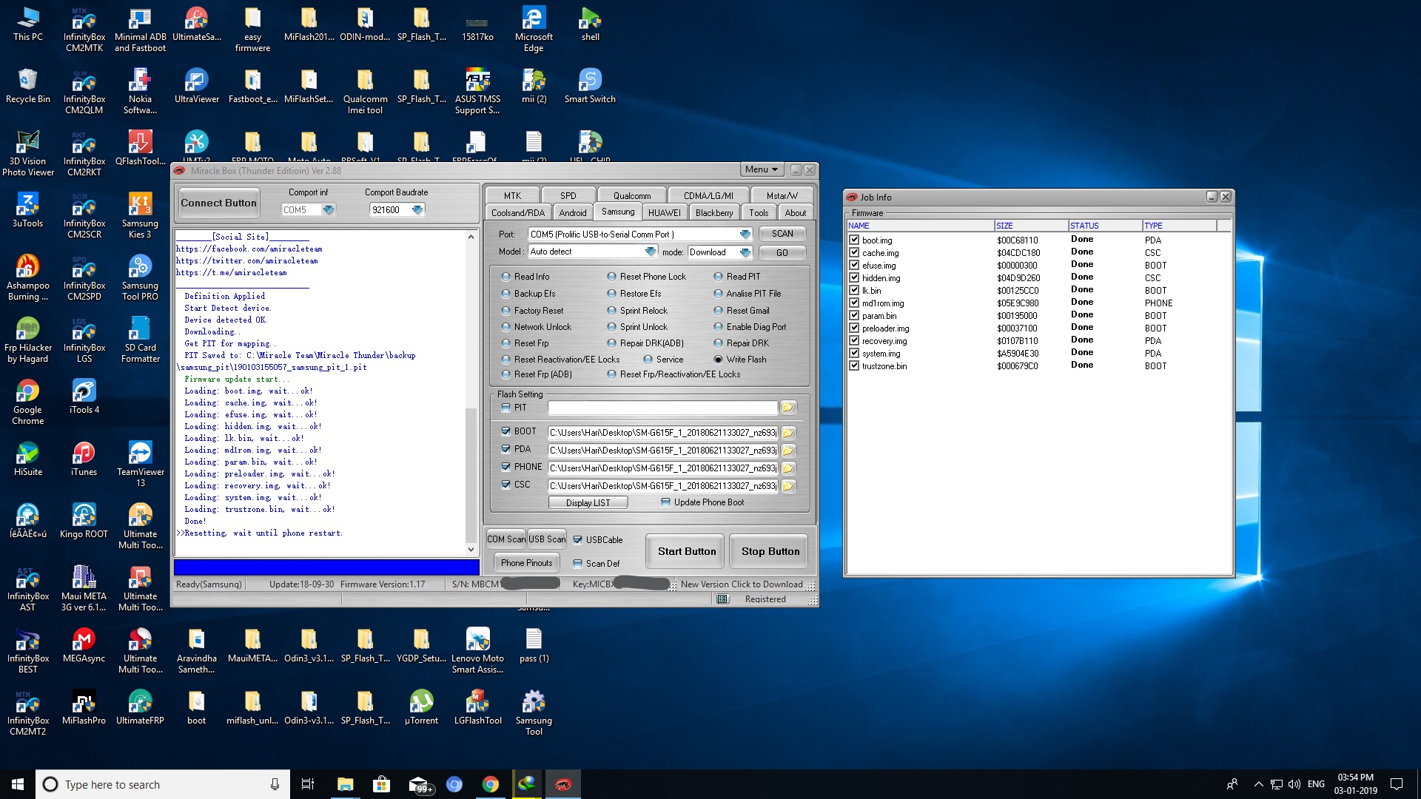The image size is (1421, 799).
Task: Uncheck boot.img in Job Info
Action: pos(855,240)
